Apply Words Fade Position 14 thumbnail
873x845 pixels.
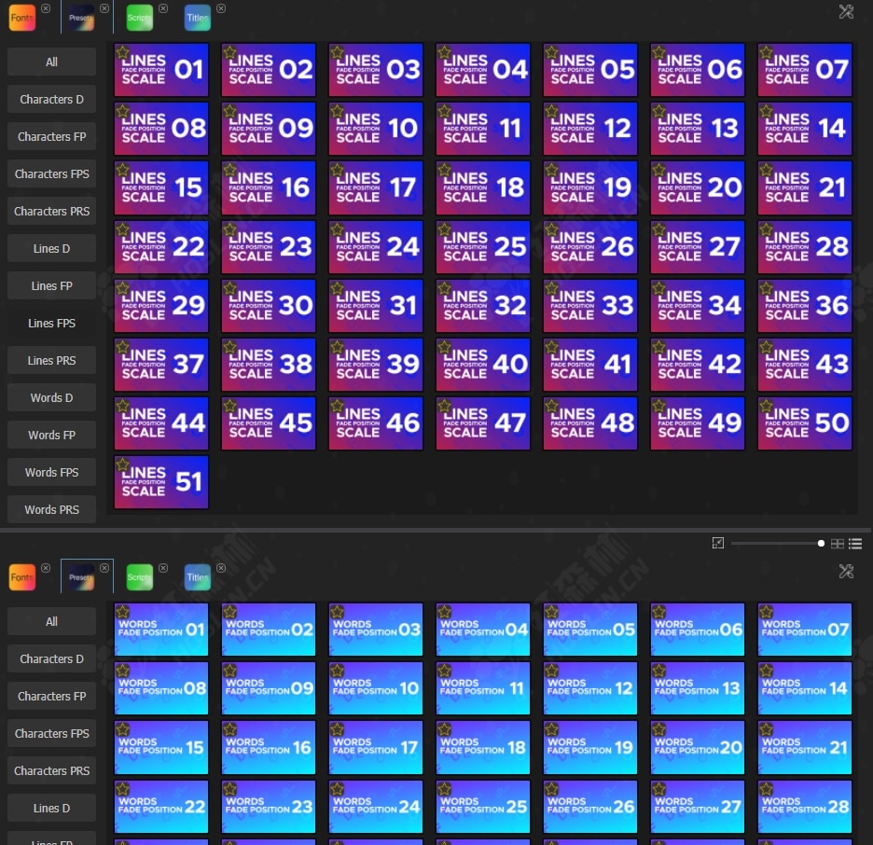coord(805,688)
